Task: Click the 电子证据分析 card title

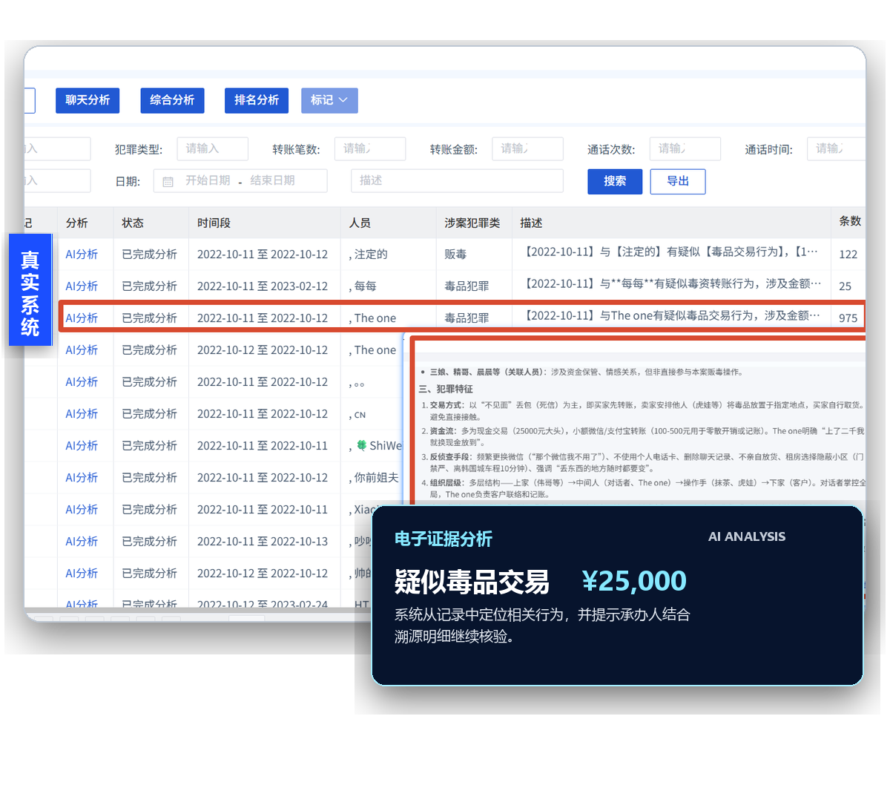Action: tap(444, 539)
